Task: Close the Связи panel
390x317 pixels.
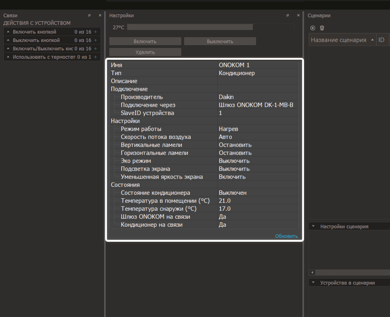Action: [100, 16]
